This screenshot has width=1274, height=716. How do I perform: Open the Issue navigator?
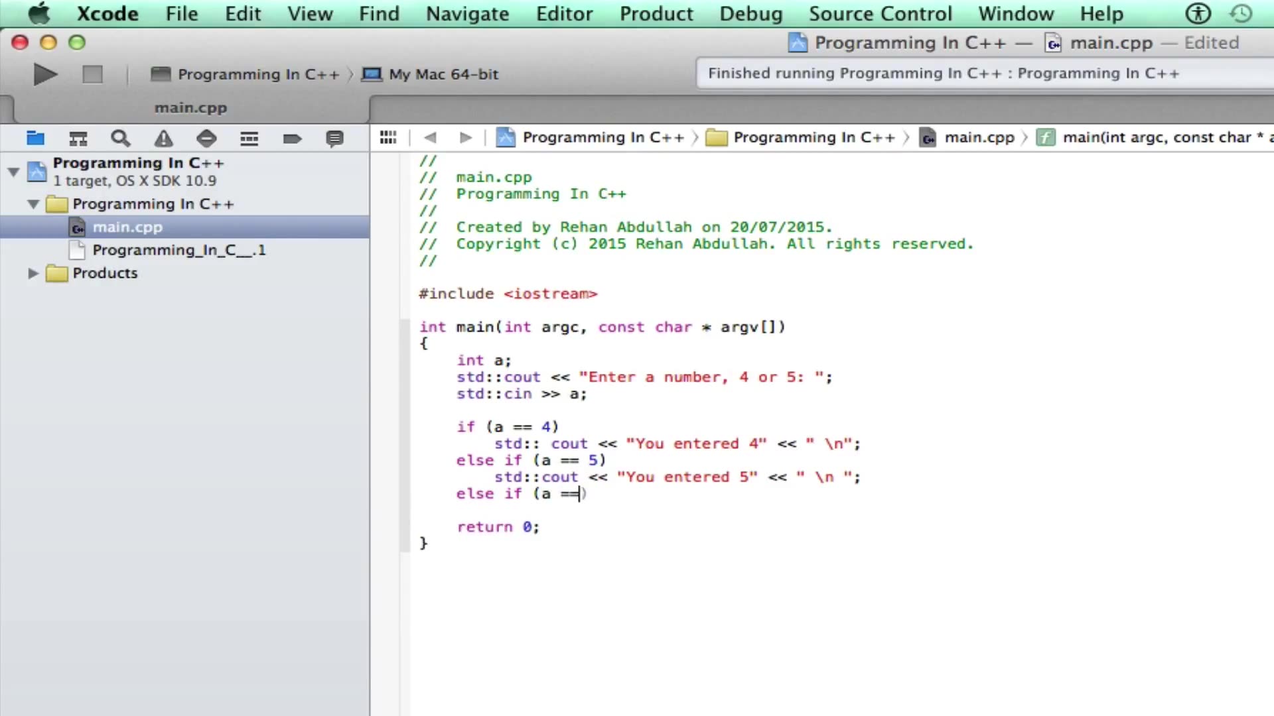point(163,138)
